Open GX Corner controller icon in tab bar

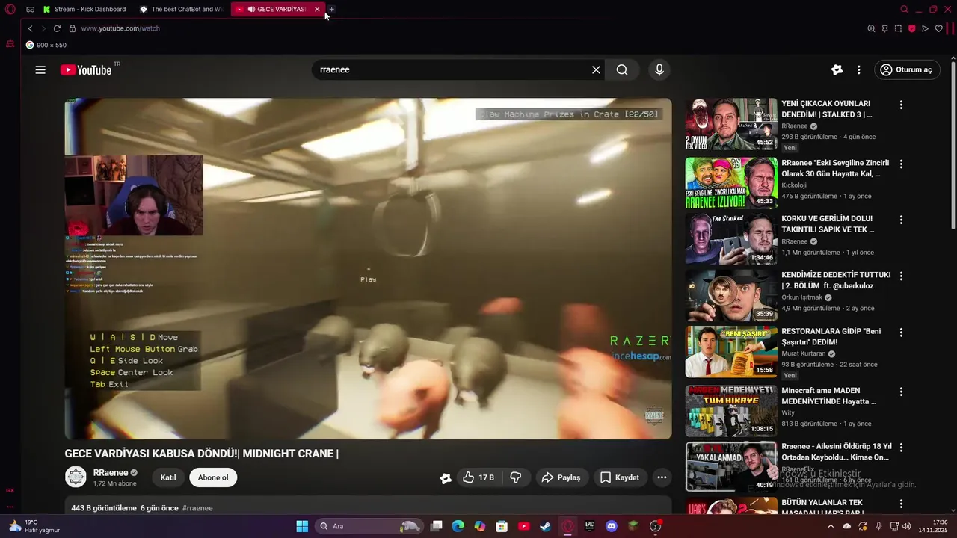click(30, 9)
